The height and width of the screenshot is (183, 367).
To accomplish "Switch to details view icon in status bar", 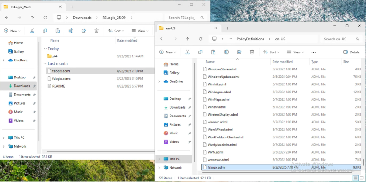I will tap(356, 178).
